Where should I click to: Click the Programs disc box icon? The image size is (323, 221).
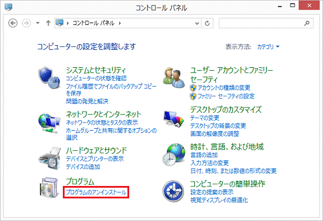coord(49,188)
